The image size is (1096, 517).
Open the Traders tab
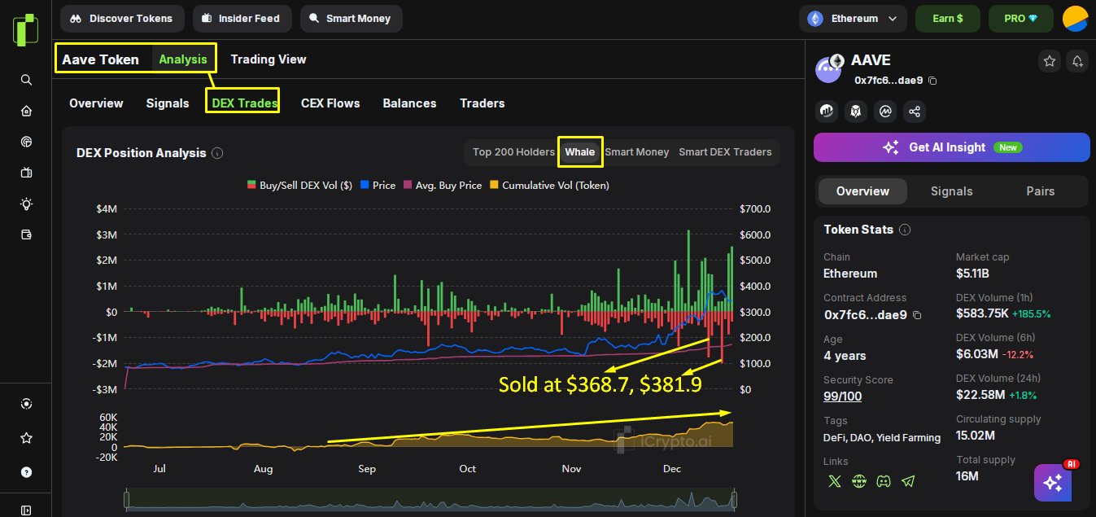pyautogui.click(x=483, y=103)
